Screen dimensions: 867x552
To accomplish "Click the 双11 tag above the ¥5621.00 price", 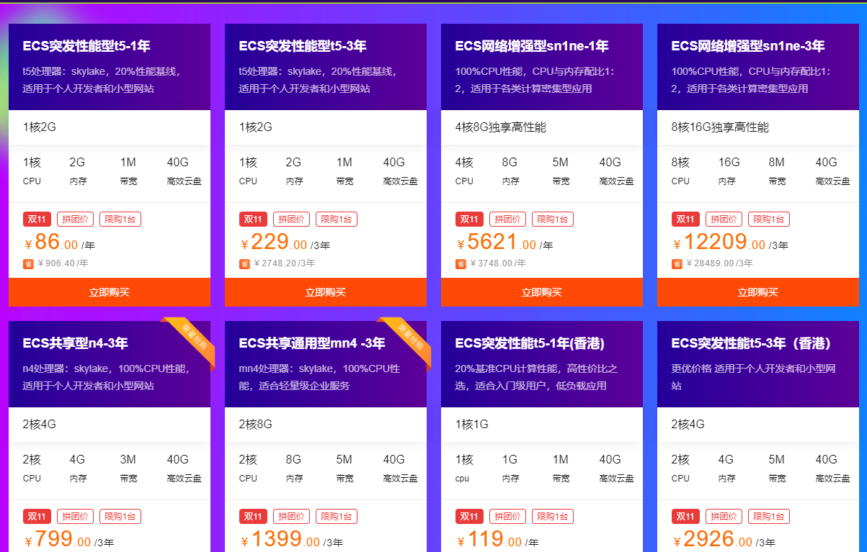I will [x=469, y=220].
